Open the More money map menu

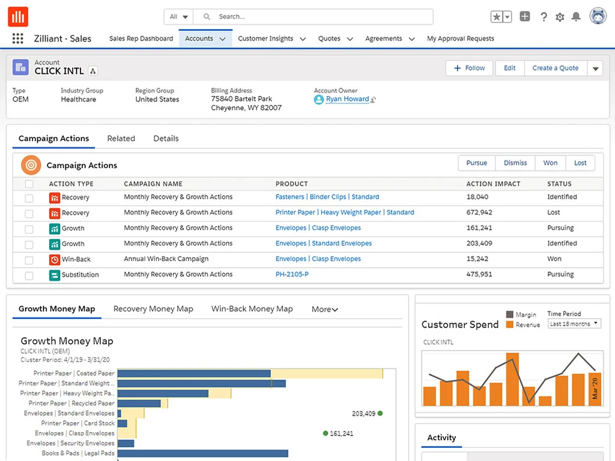point(324,309)
